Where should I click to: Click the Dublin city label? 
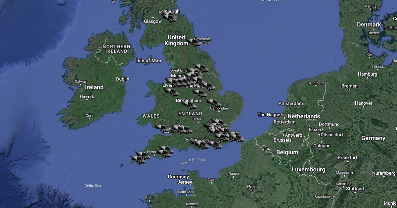[123, 79]
